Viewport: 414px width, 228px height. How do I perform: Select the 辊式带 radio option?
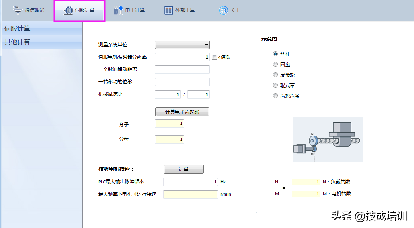[x=275, y=85]
